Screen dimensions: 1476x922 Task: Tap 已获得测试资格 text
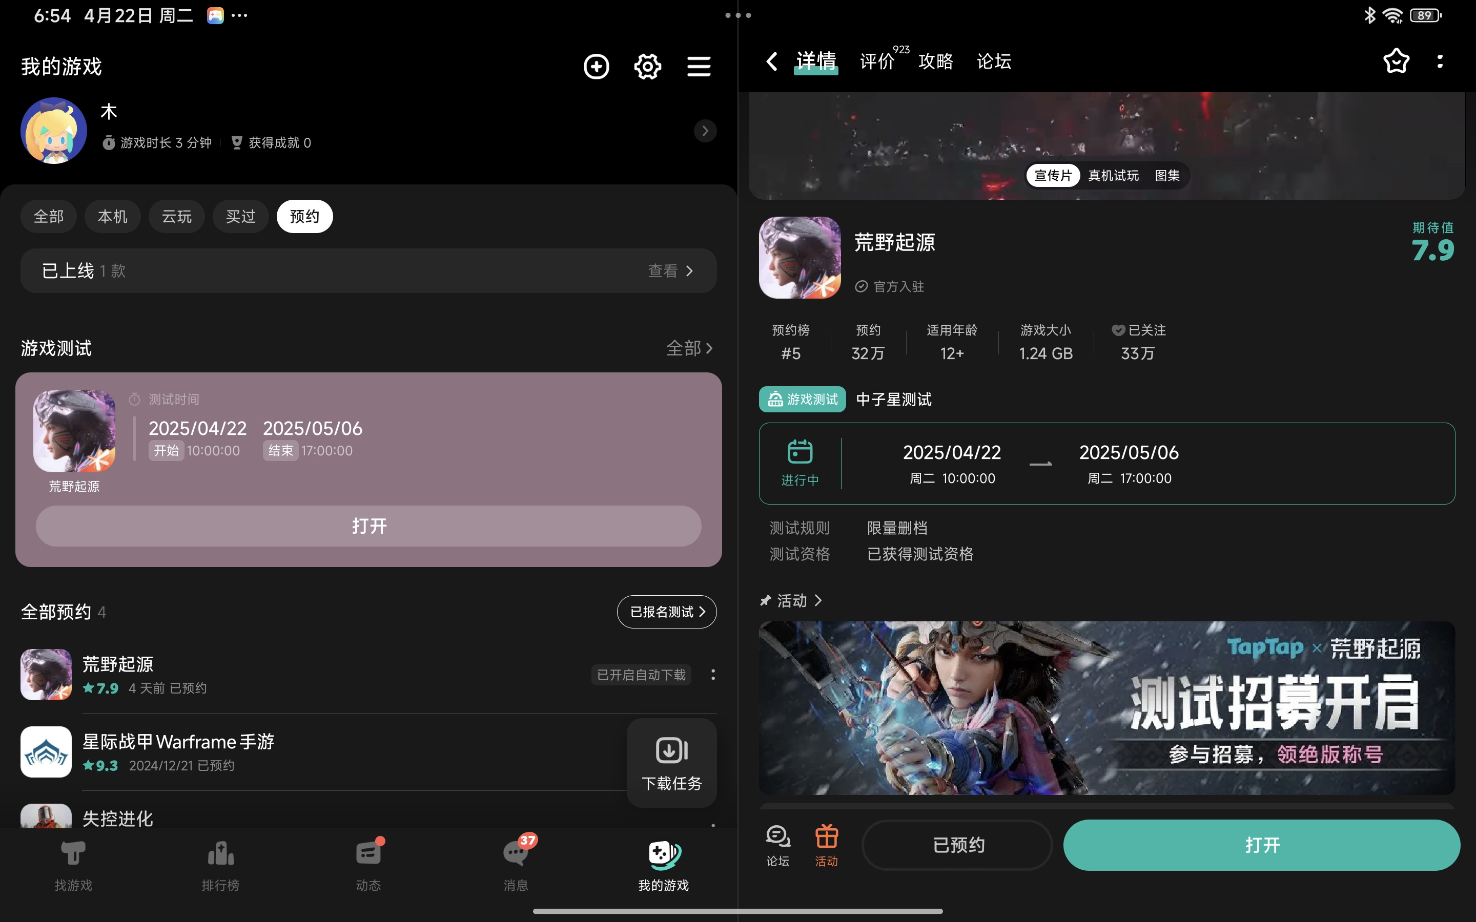[x=920, y=554]
